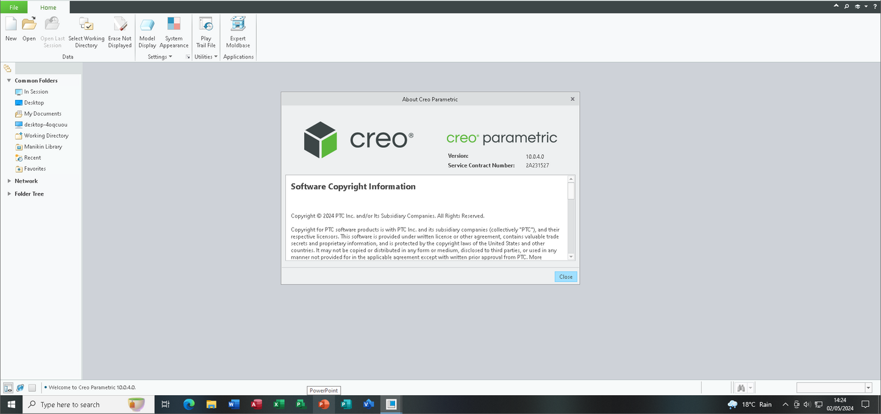Expand the Network section

click(9, 181)
